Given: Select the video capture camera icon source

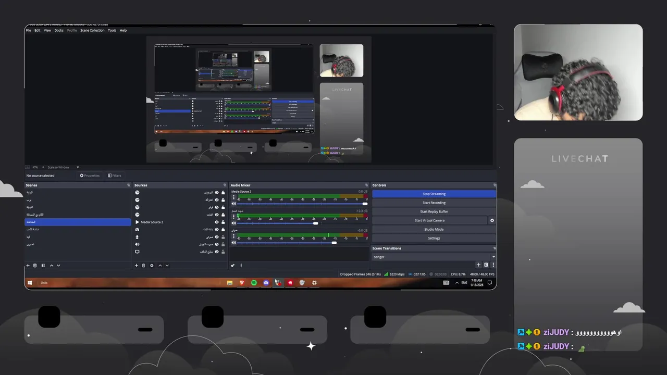Looking at the screenshot, I should (x=137, y=230).
